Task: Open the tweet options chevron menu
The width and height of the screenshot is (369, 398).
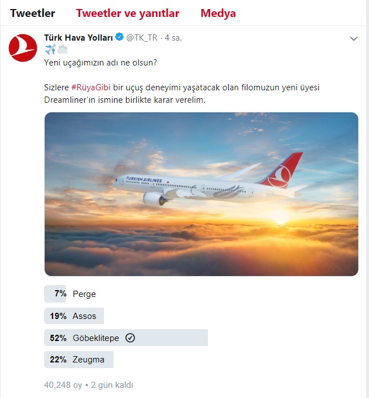Action: pyautogui.click(x=354, y=38)
